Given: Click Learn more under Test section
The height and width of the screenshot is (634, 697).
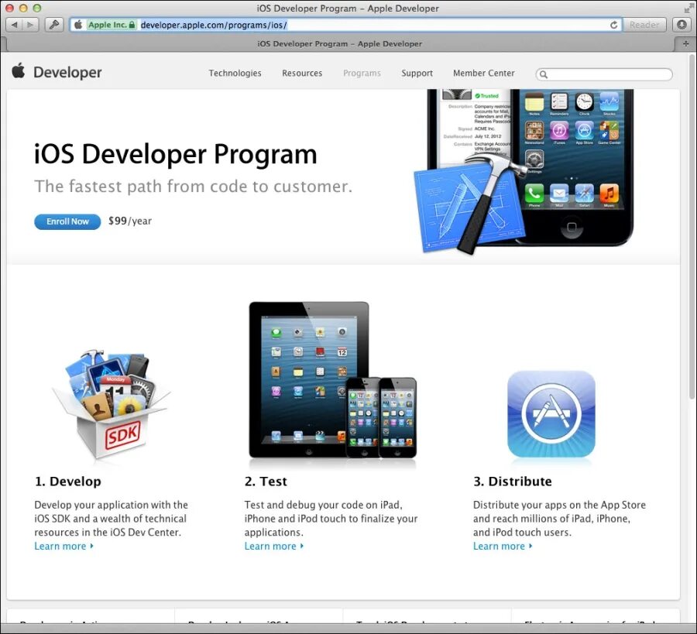Looking at the screenshot, I should pyautogui.click(x=270, y=546).
